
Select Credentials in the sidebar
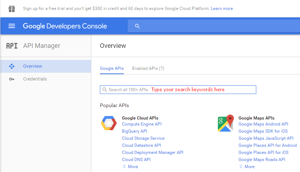[x=46, y=79]
